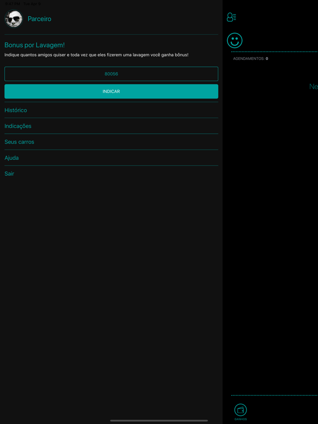The width and height of the screenshot is (318, 424).
Task: Tap the profile avatar photo
Action: (x=14, y=19)
